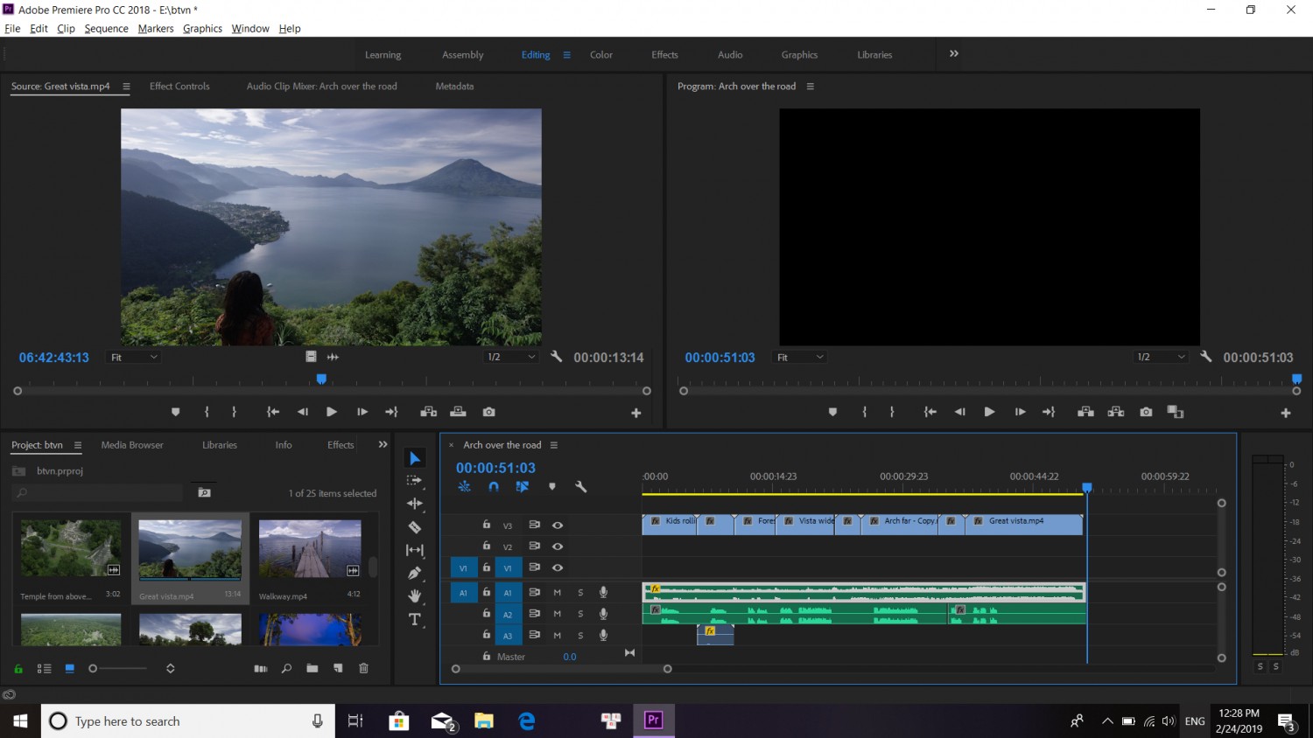
Task: Switch to the Effect Controls tab
Action: coord(179,87)
